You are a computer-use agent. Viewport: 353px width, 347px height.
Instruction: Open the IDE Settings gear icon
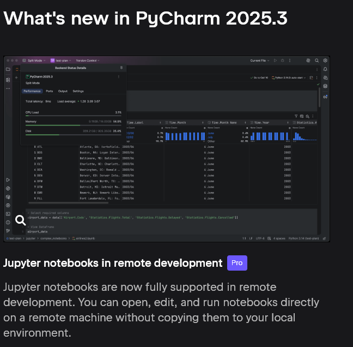pyautogui.click(x=325, y=61)
